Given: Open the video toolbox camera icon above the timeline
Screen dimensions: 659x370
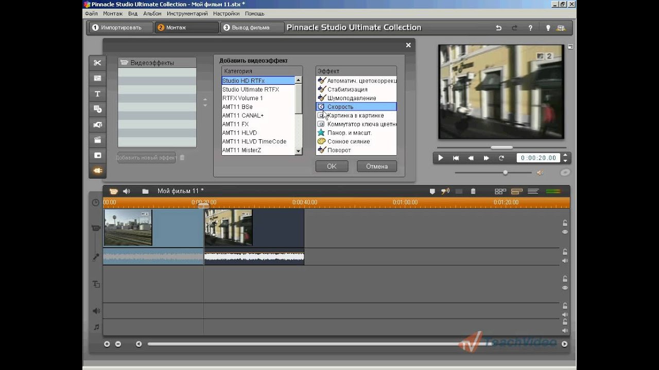Looking at the screenshot, I should [x=114, y=191].
